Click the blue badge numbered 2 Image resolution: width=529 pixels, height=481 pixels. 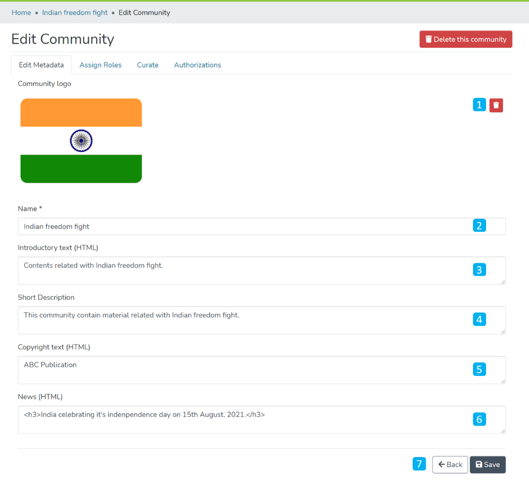coord(479,225)
